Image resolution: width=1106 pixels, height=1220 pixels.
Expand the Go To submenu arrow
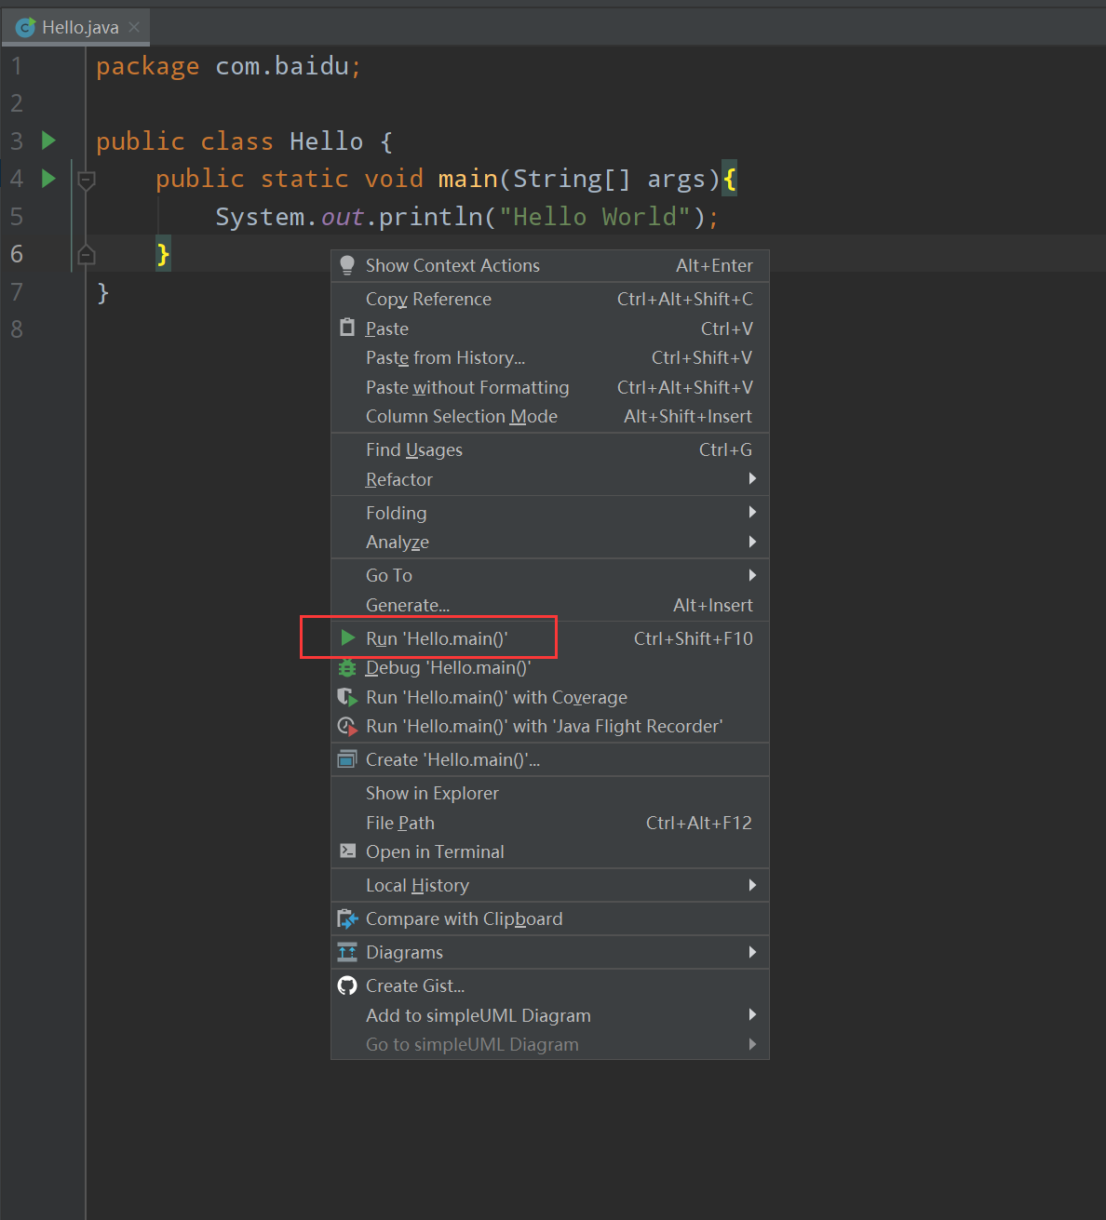coord(752,575)
